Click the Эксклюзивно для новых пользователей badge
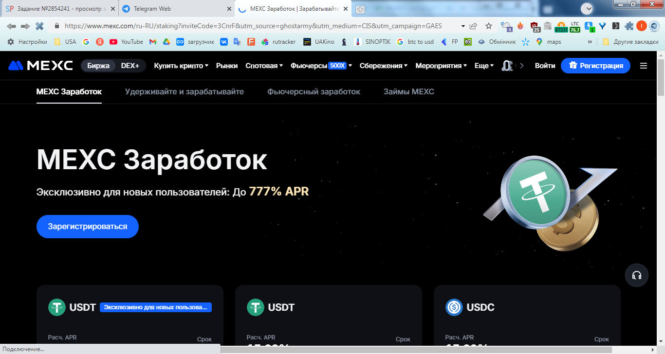 [156, 307]
